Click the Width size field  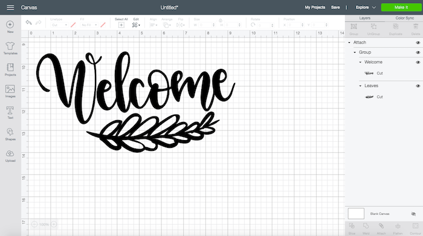coord(207,25)
